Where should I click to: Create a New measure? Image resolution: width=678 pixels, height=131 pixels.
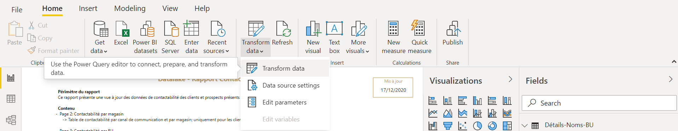[393, 37]
